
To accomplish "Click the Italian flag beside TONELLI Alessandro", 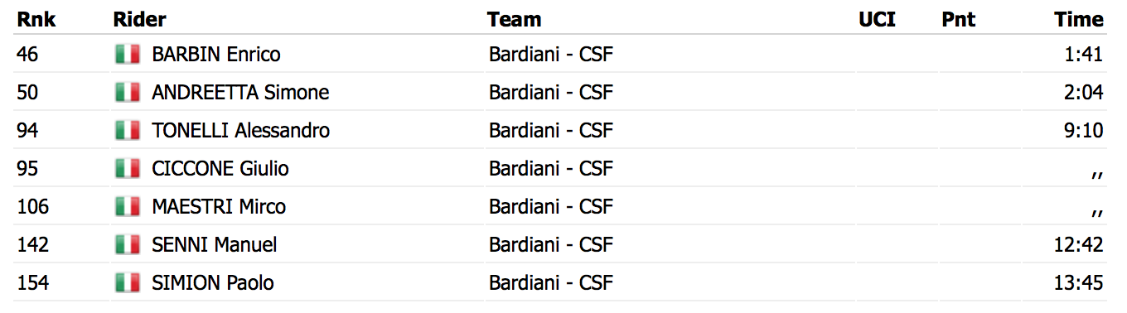I will [x=127, y=131].
